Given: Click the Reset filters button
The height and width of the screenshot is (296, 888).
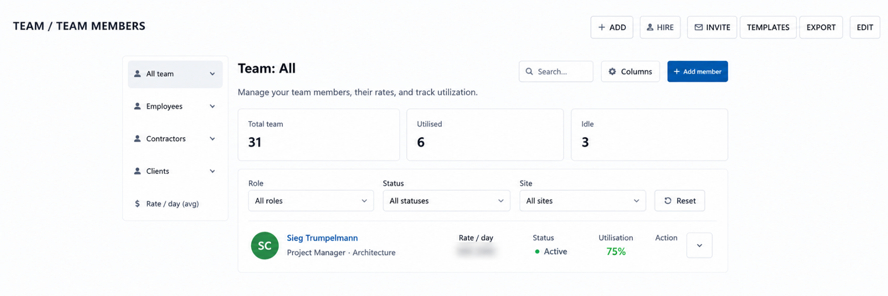Looking at the screenshot, I should click(x=679, y=201).
